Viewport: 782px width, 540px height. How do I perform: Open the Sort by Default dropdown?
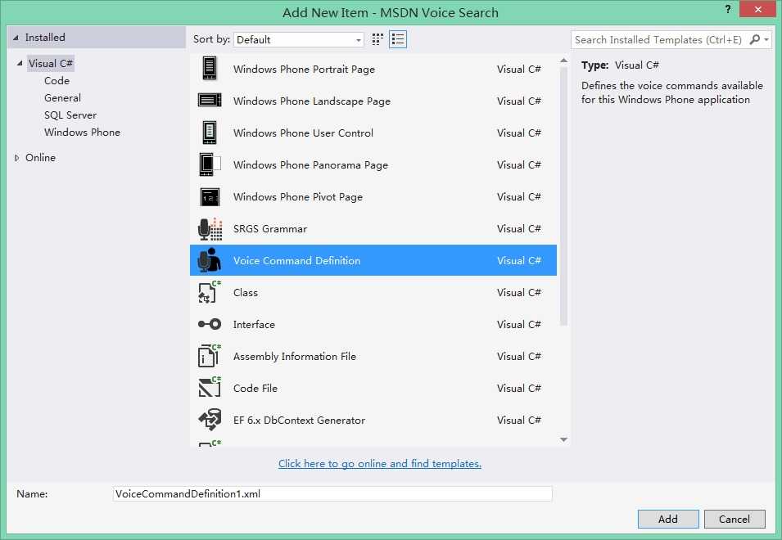(x=298, y=39)
